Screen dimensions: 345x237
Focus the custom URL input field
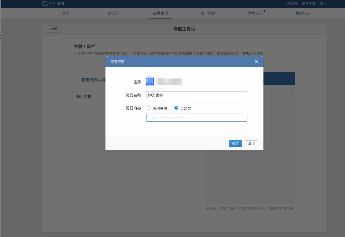[x=197, y=118]
